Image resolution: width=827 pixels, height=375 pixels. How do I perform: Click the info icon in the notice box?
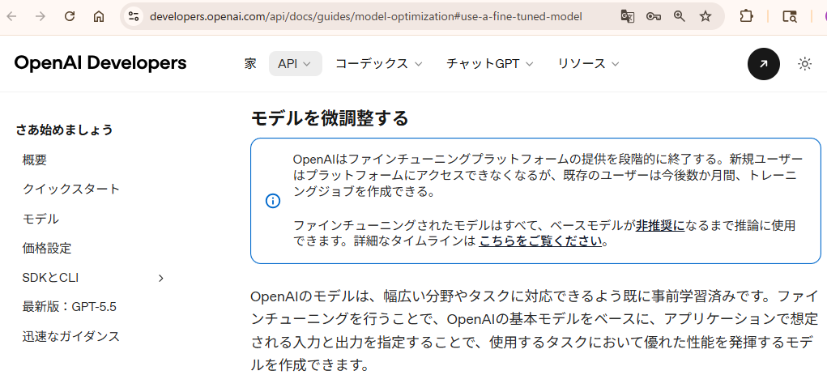[273, 201]
